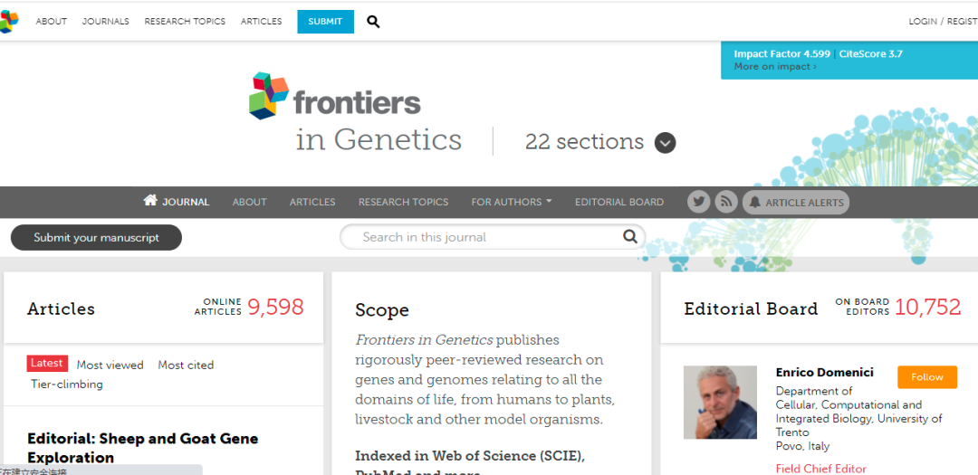Switch to Most viewed articles
978x475 pixels.
tap(110, 365)
